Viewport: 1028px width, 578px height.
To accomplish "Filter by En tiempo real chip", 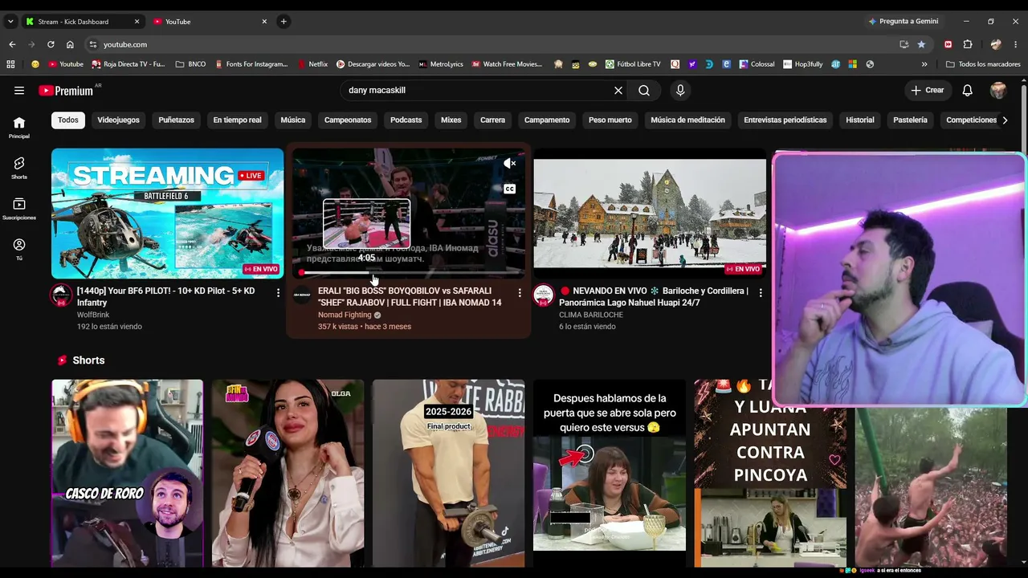I will pyautogui.click(x=237, y=120).
